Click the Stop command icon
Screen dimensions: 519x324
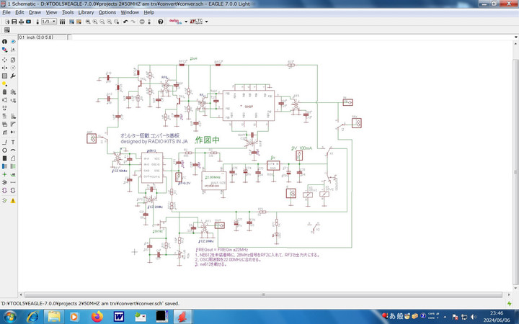pos(141,22)
